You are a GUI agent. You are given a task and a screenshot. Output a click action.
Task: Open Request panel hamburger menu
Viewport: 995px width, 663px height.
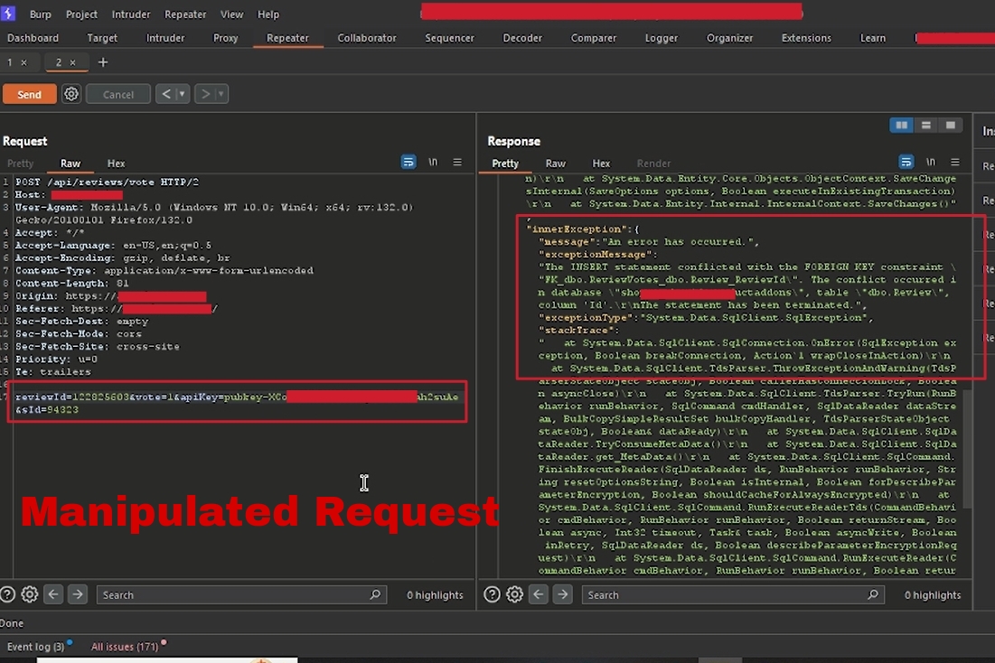pyautogui.click(x=457, y=163)
